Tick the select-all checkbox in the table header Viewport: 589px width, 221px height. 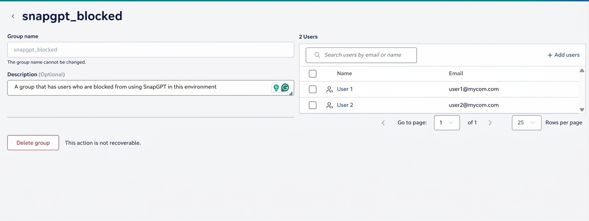(312, 74)
